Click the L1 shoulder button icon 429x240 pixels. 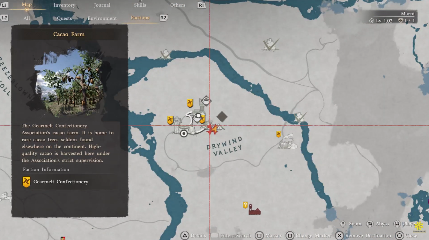[x=4, y=5]
